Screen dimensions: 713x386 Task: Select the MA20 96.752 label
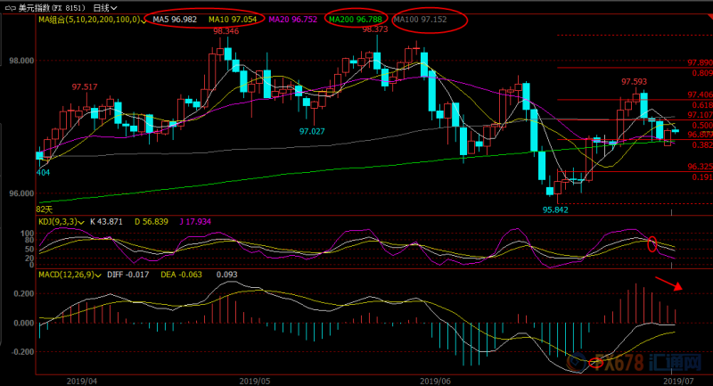(293, 20)
